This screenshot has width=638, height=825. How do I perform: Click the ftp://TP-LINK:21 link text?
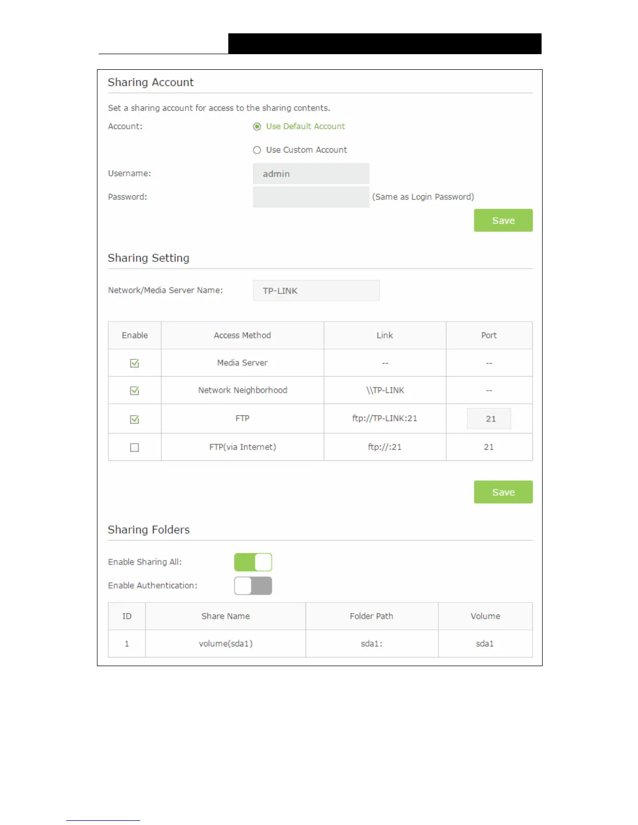[385, 418]
